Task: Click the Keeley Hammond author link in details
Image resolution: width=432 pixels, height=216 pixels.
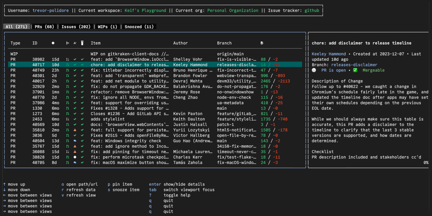Action: [x=329, y=54]
